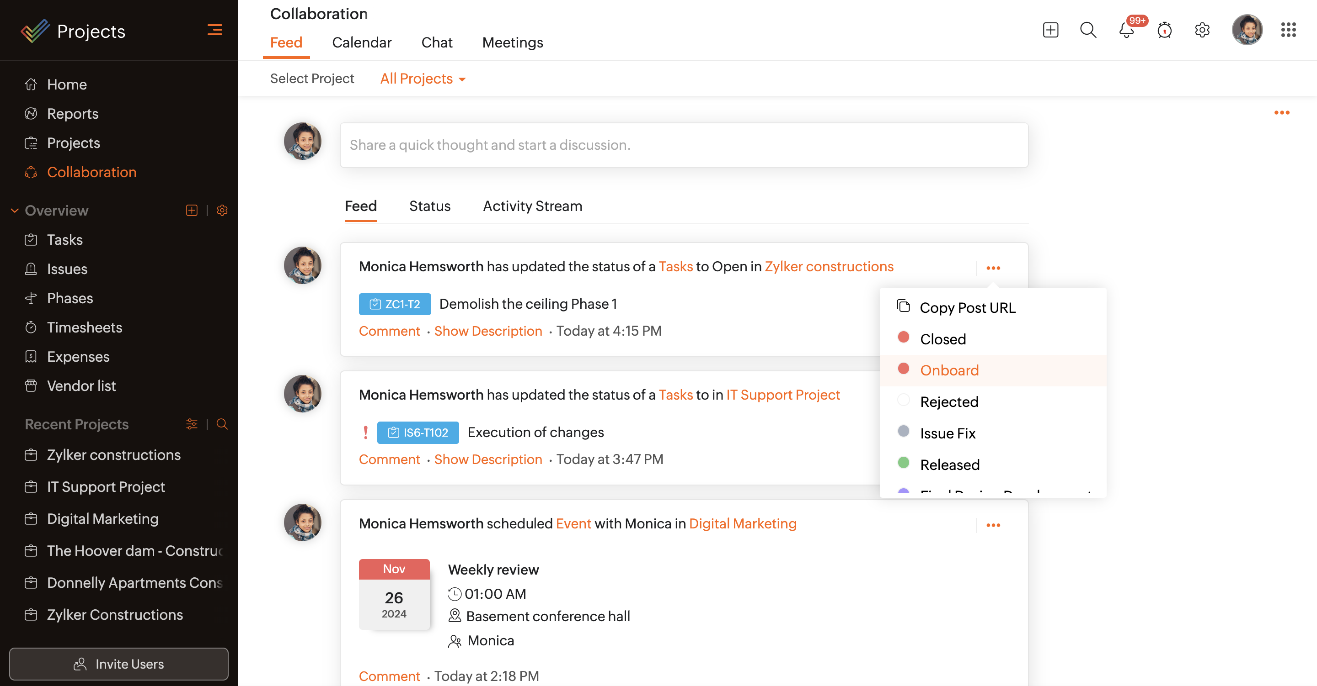Open the timer stopwatch icon
Viewport: 1317px width, 686px height.
coord(1164,31)
